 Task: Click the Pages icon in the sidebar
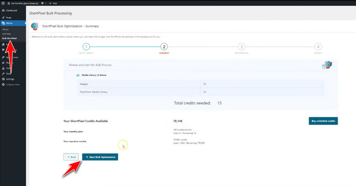3,45
